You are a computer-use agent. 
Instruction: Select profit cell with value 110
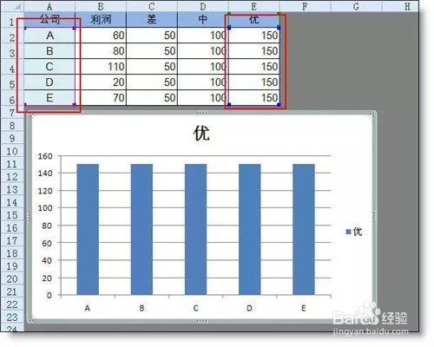point(101,67)
